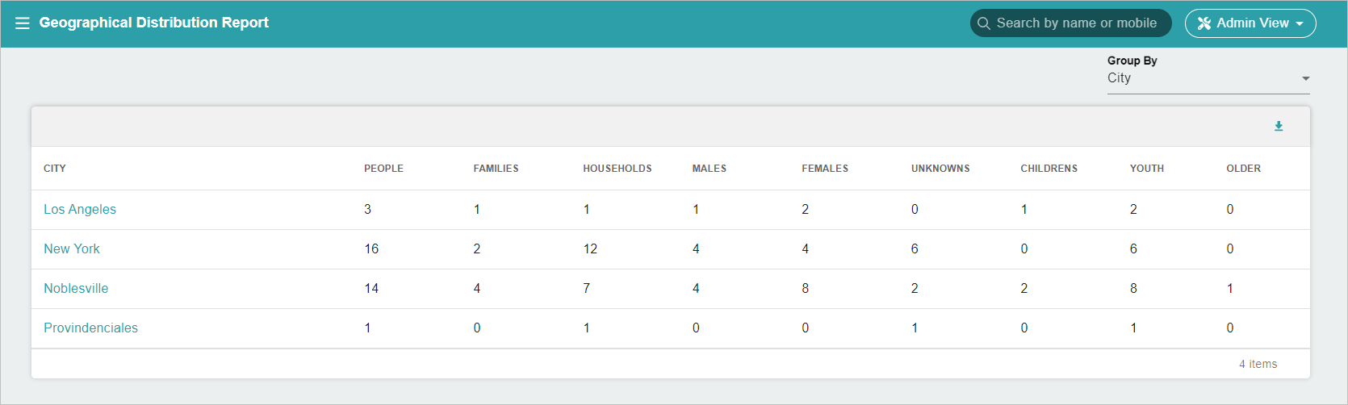This screenshot has height=405, width=1348.
Task: Click New York people count 16
Action: point(371,248)
